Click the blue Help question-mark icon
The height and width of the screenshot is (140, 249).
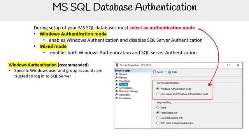click(170, 72)
